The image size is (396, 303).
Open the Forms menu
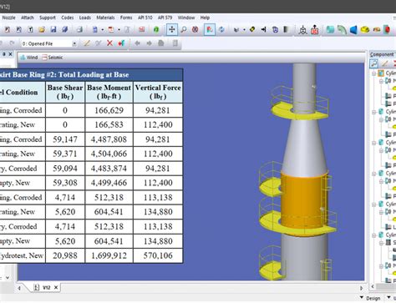coord(126,18)
